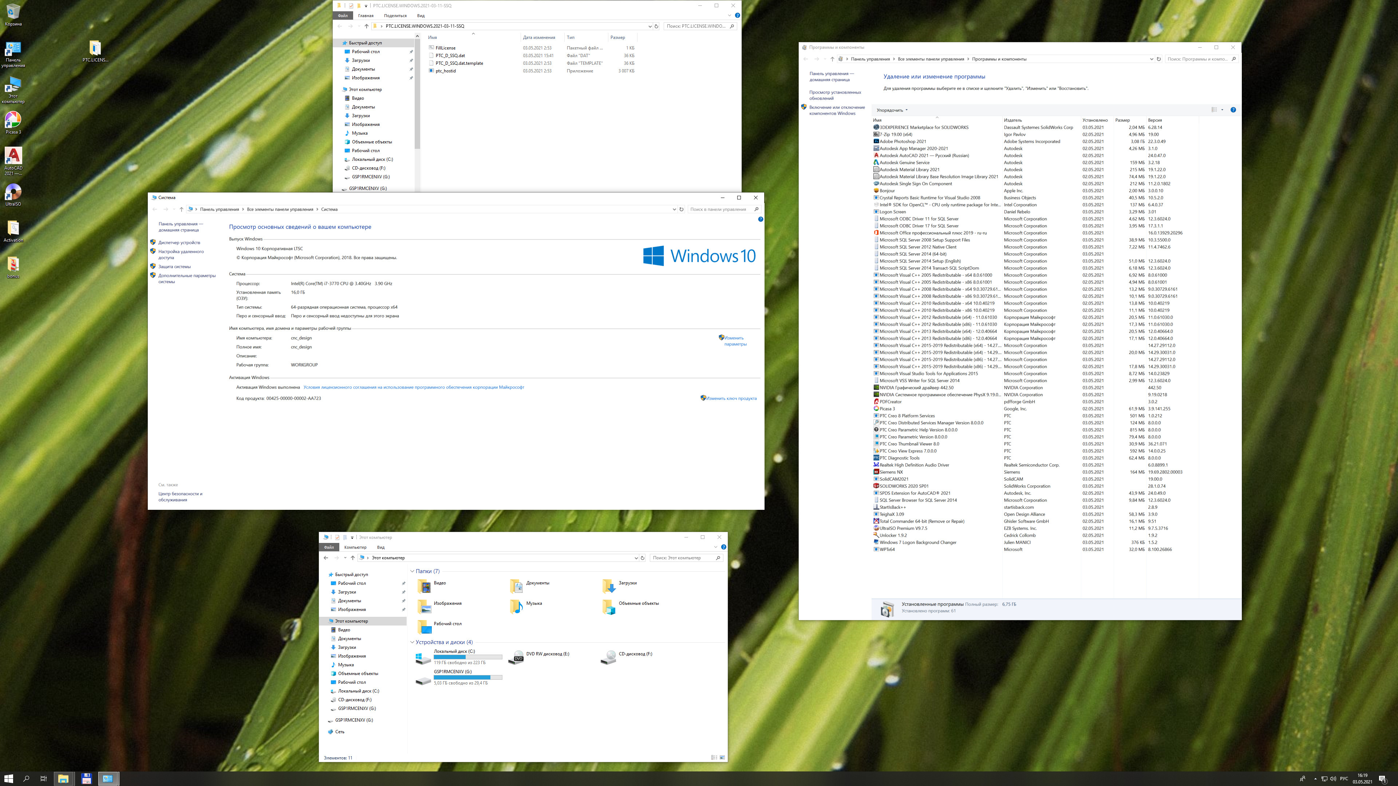Open the UltraISO desktop shortcut
Viewport: 1398px width, 786px height.
pyautogui.click(x=13, y=193)
